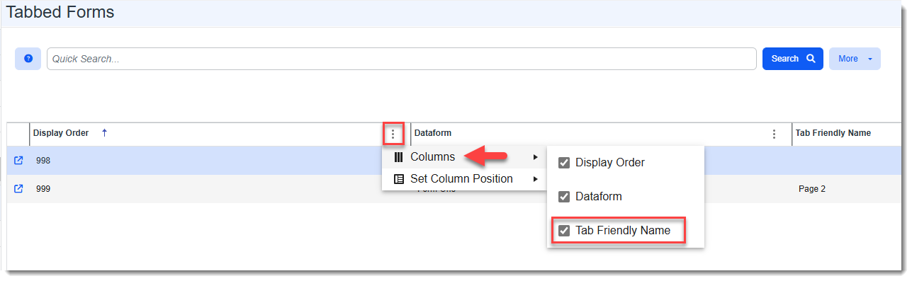Click the Display Order column three-dot menu

click(x=393, y=134)
